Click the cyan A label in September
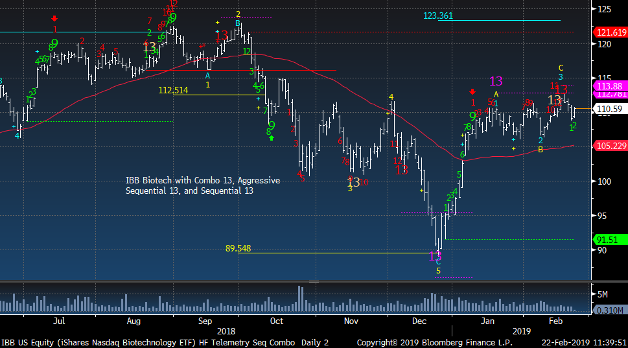 tap(208, 75)
